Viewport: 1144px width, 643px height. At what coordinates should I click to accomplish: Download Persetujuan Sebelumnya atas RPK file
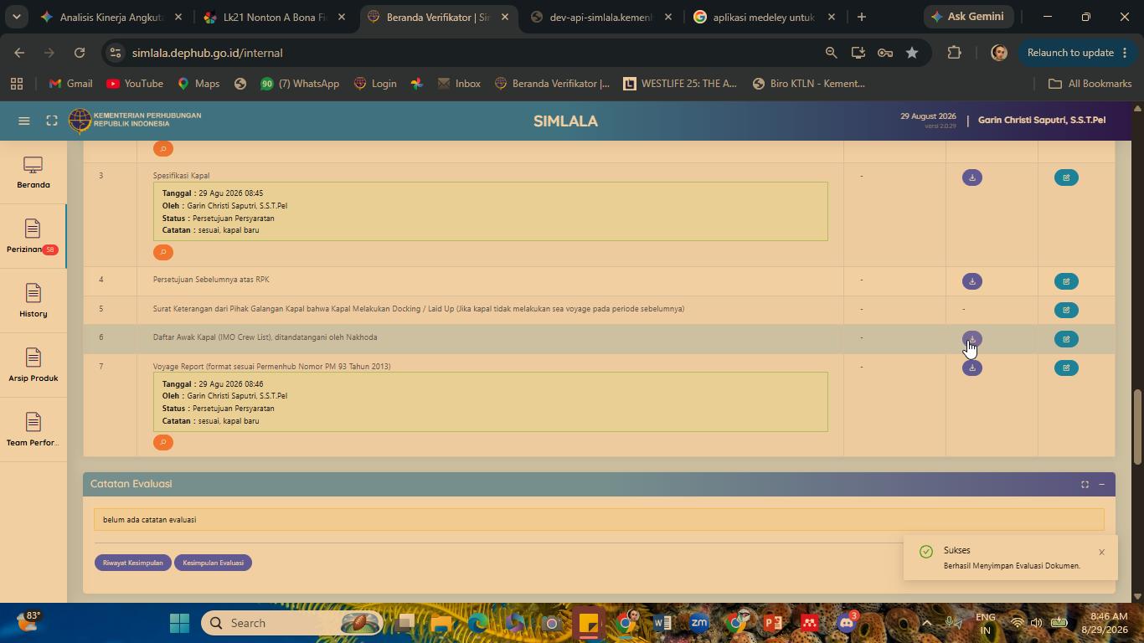click(971, 281)
